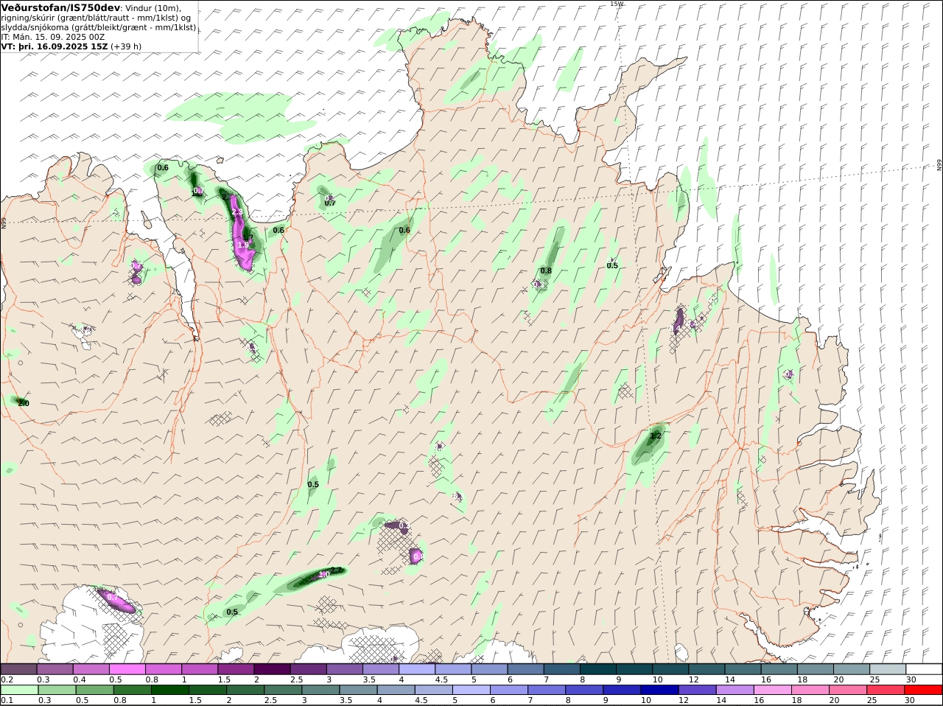Click the slate-blue 6 swatch in the upper legend
Screen dimensions: 943x706
point(525,669)
